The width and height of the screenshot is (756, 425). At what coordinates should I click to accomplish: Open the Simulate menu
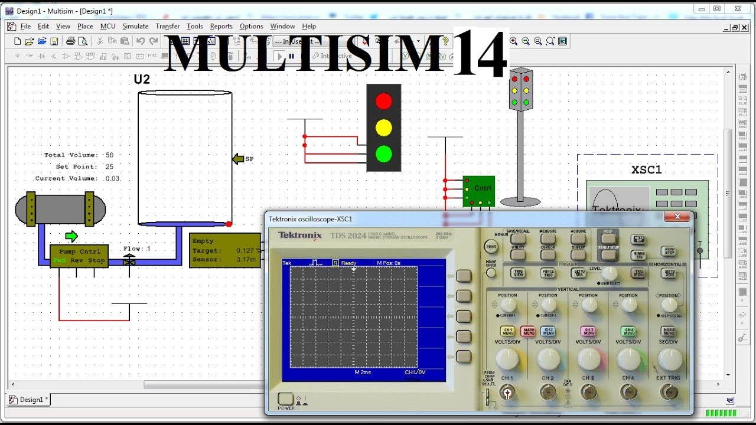[135, 26]
